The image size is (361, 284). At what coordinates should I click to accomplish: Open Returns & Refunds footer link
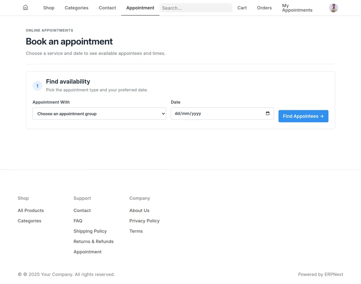pos(94,242)
